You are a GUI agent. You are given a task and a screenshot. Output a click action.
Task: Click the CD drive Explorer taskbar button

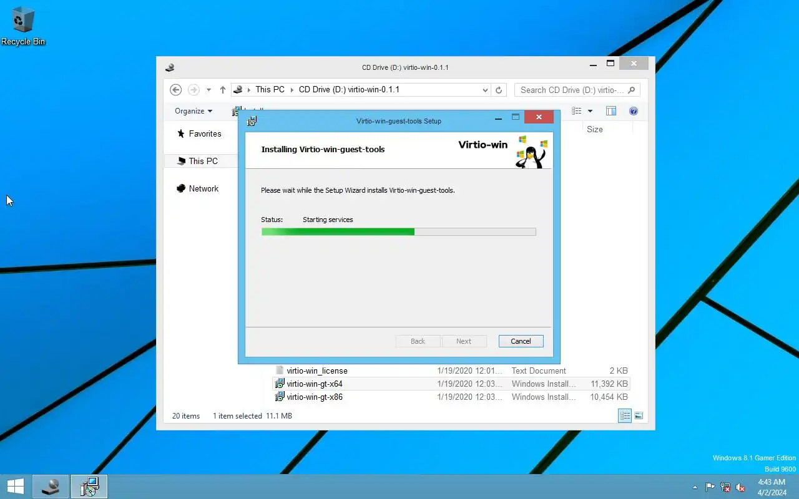tap(51, 487)
